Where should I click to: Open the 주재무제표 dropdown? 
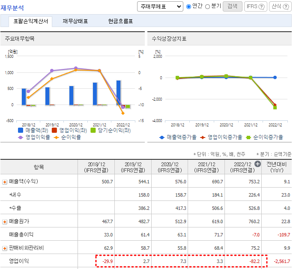coord(160,6)
